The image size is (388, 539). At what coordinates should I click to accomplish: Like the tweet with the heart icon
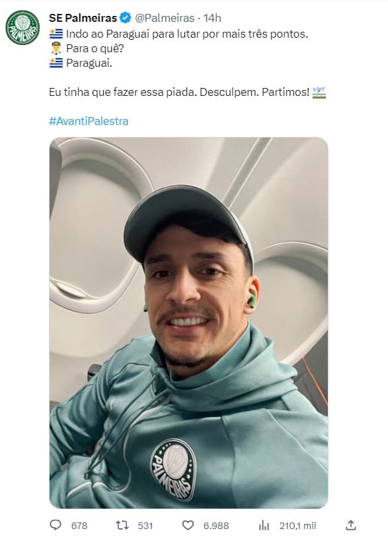pyautogui.click(x=188, y=525)
